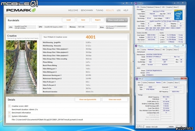Click View result online

[x=117, y=20]
